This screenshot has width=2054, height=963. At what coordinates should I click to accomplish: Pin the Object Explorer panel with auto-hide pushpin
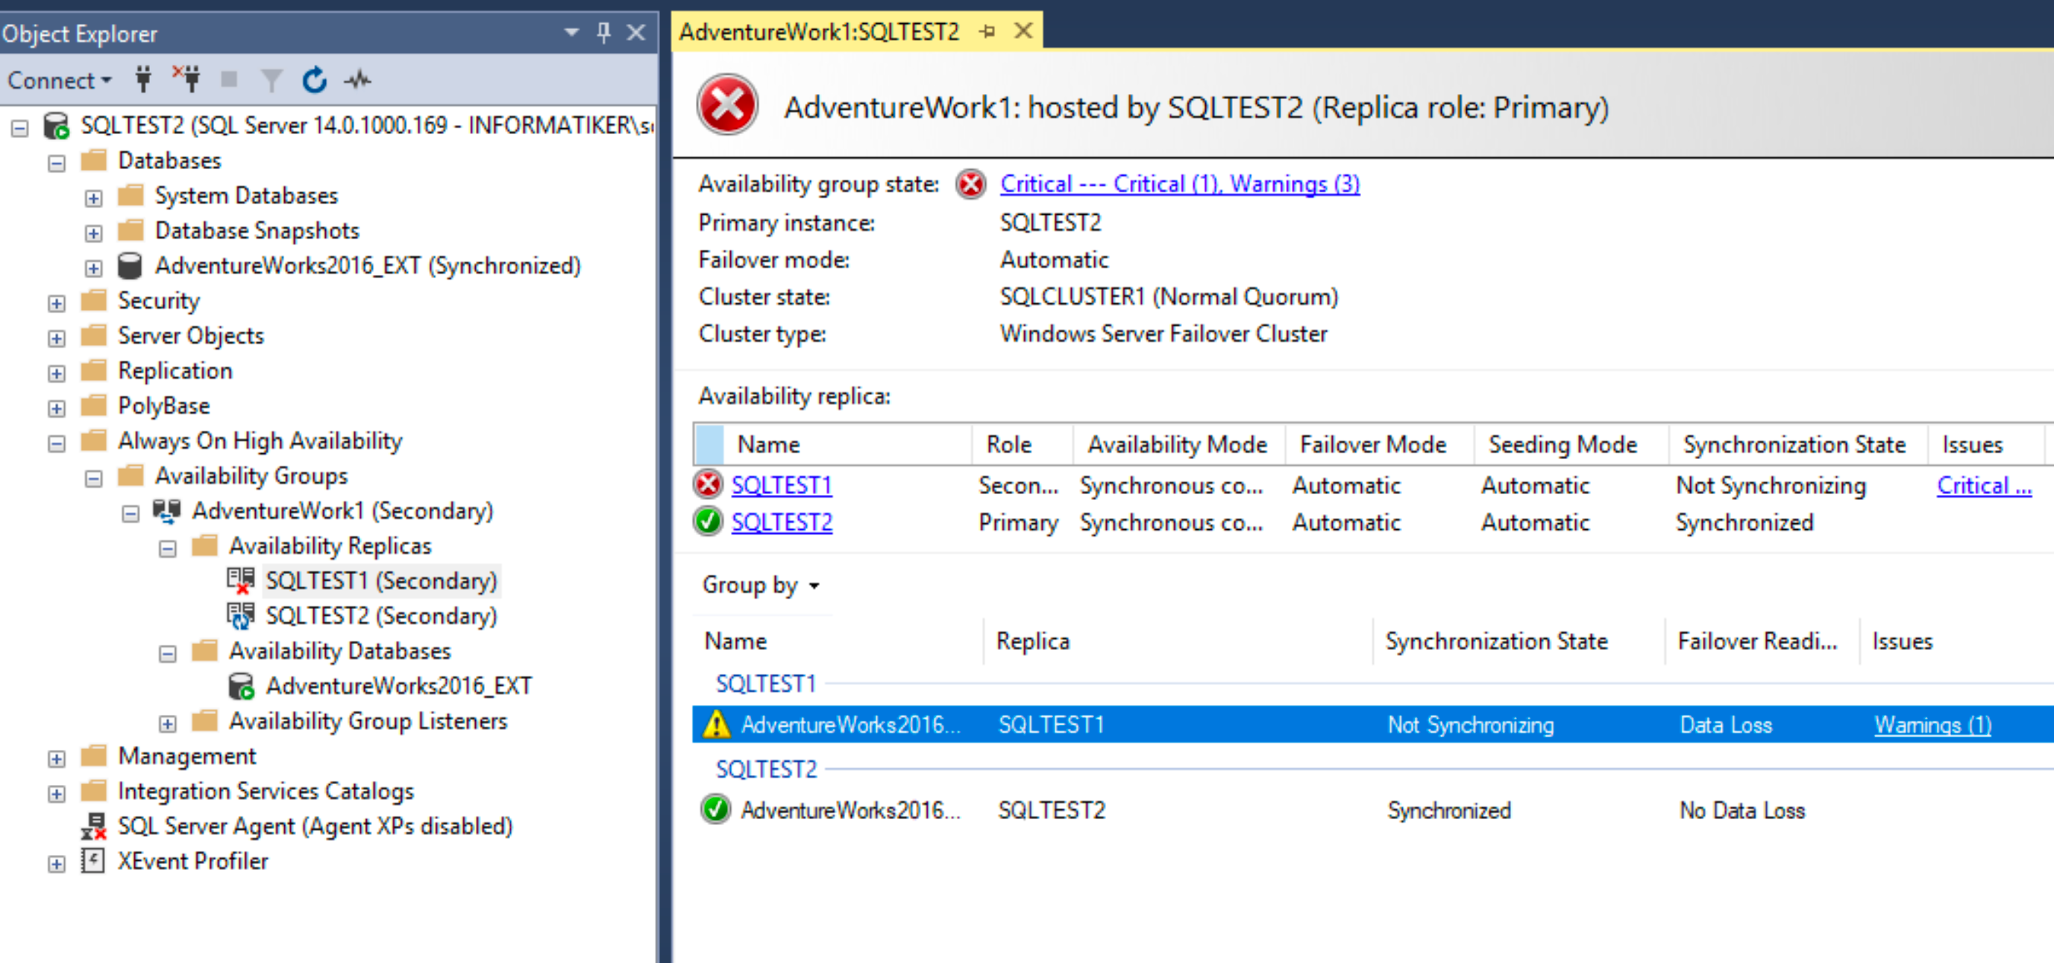click(x=603, y=33)
